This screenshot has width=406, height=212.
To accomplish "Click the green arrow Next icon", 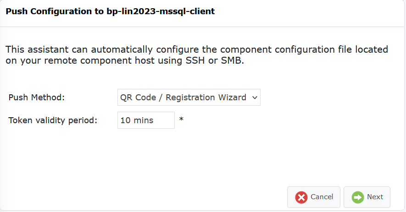I will (358, 197).
